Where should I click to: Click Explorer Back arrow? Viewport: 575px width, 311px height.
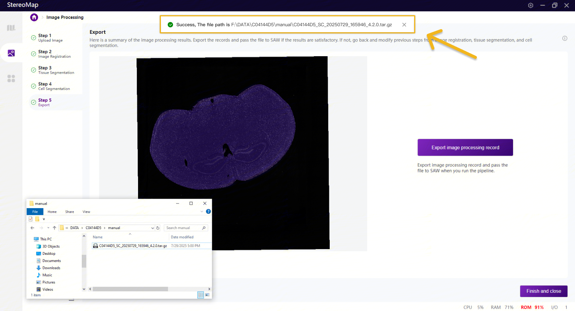pos(32,228)
